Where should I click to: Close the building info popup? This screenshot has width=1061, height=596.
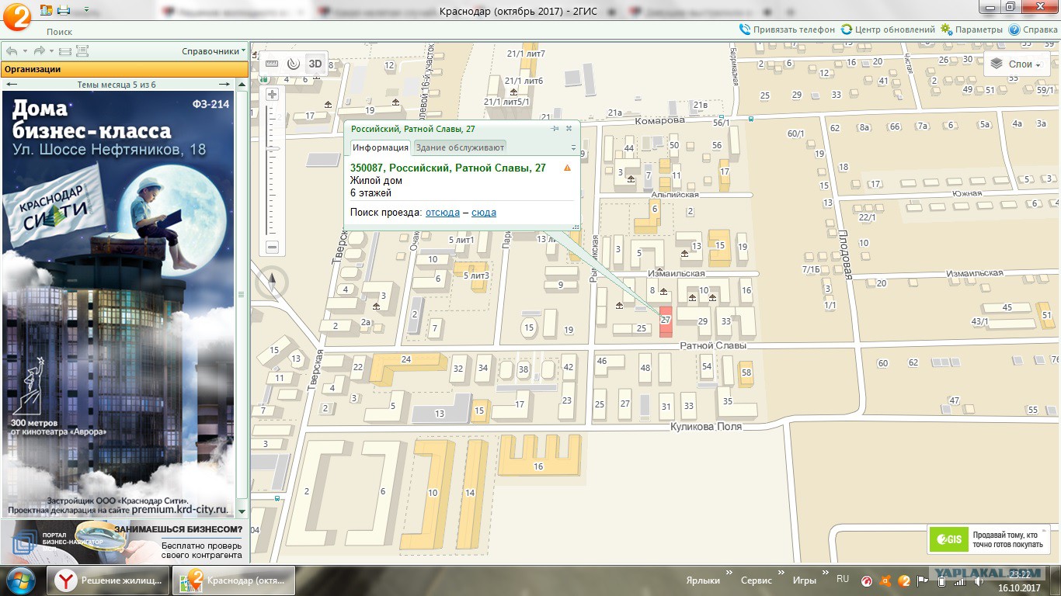pos(569,129)
